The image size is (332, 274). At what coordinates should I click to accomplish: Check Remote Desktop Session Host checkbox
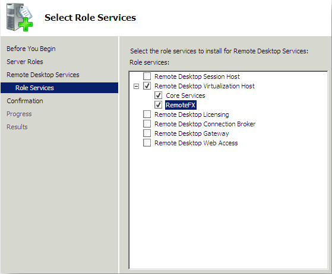point(147,77)
